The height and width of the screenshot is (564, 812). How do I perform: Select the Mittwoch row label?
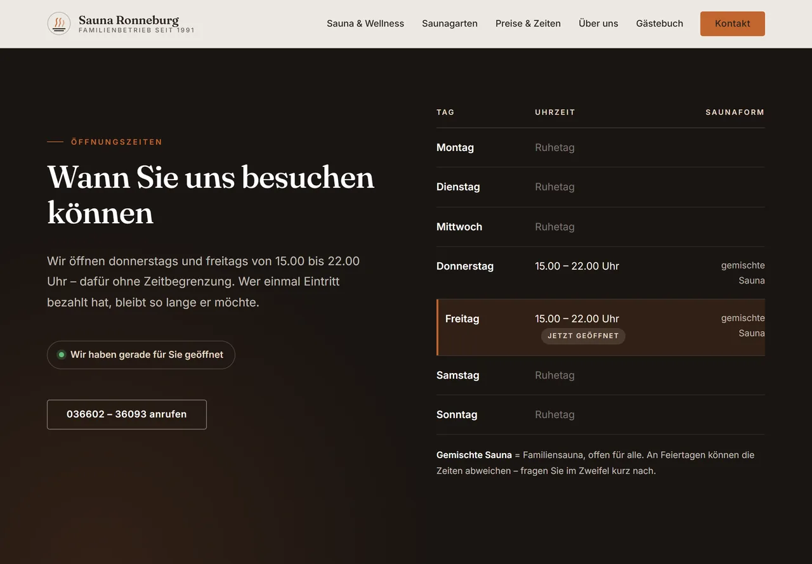(459, 226)
